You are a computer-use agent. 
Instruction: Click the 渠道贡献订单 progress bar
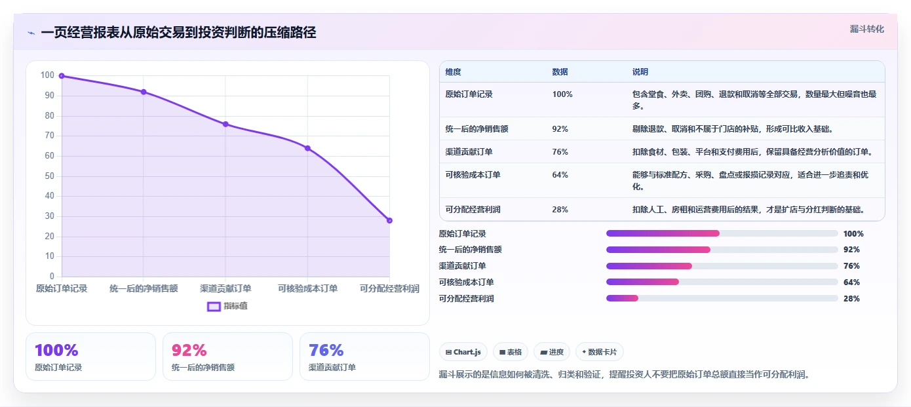[722, 265]
